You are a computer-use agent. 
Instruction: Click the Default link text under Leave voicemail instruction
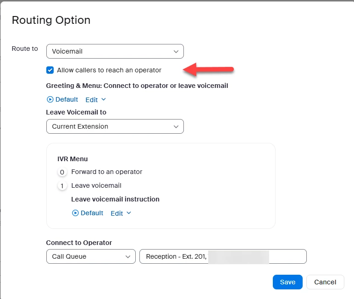(x=92, y=213)
